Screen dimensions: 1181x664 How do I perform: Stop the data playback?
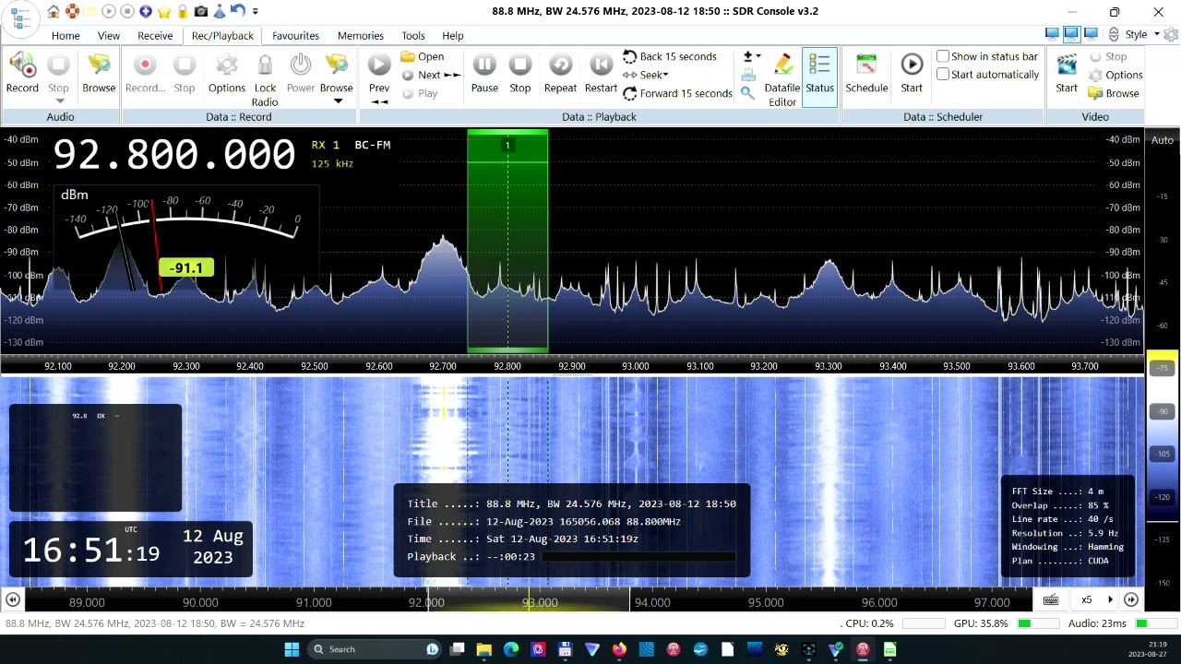tap(520, 73)
